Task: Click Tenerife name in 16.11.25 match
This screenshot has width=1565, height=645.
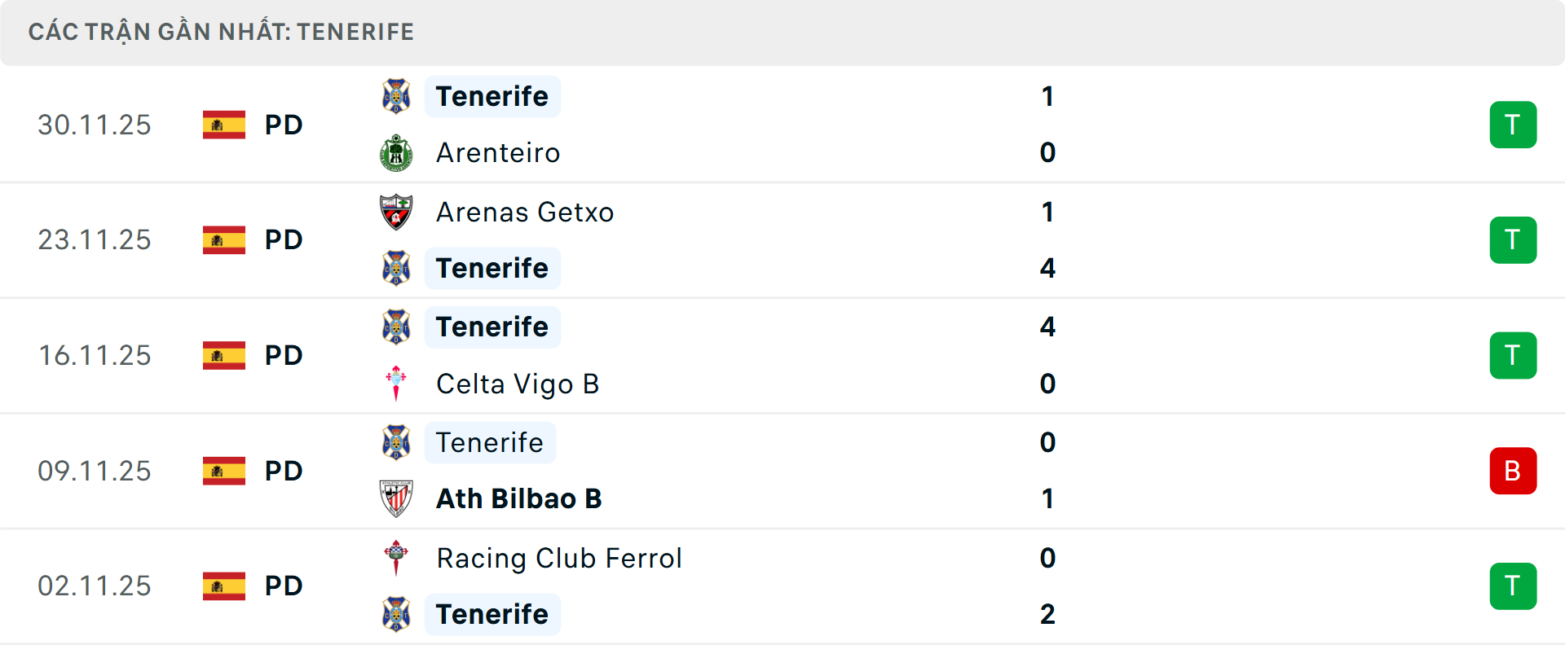Action: [x=492, y=327]
